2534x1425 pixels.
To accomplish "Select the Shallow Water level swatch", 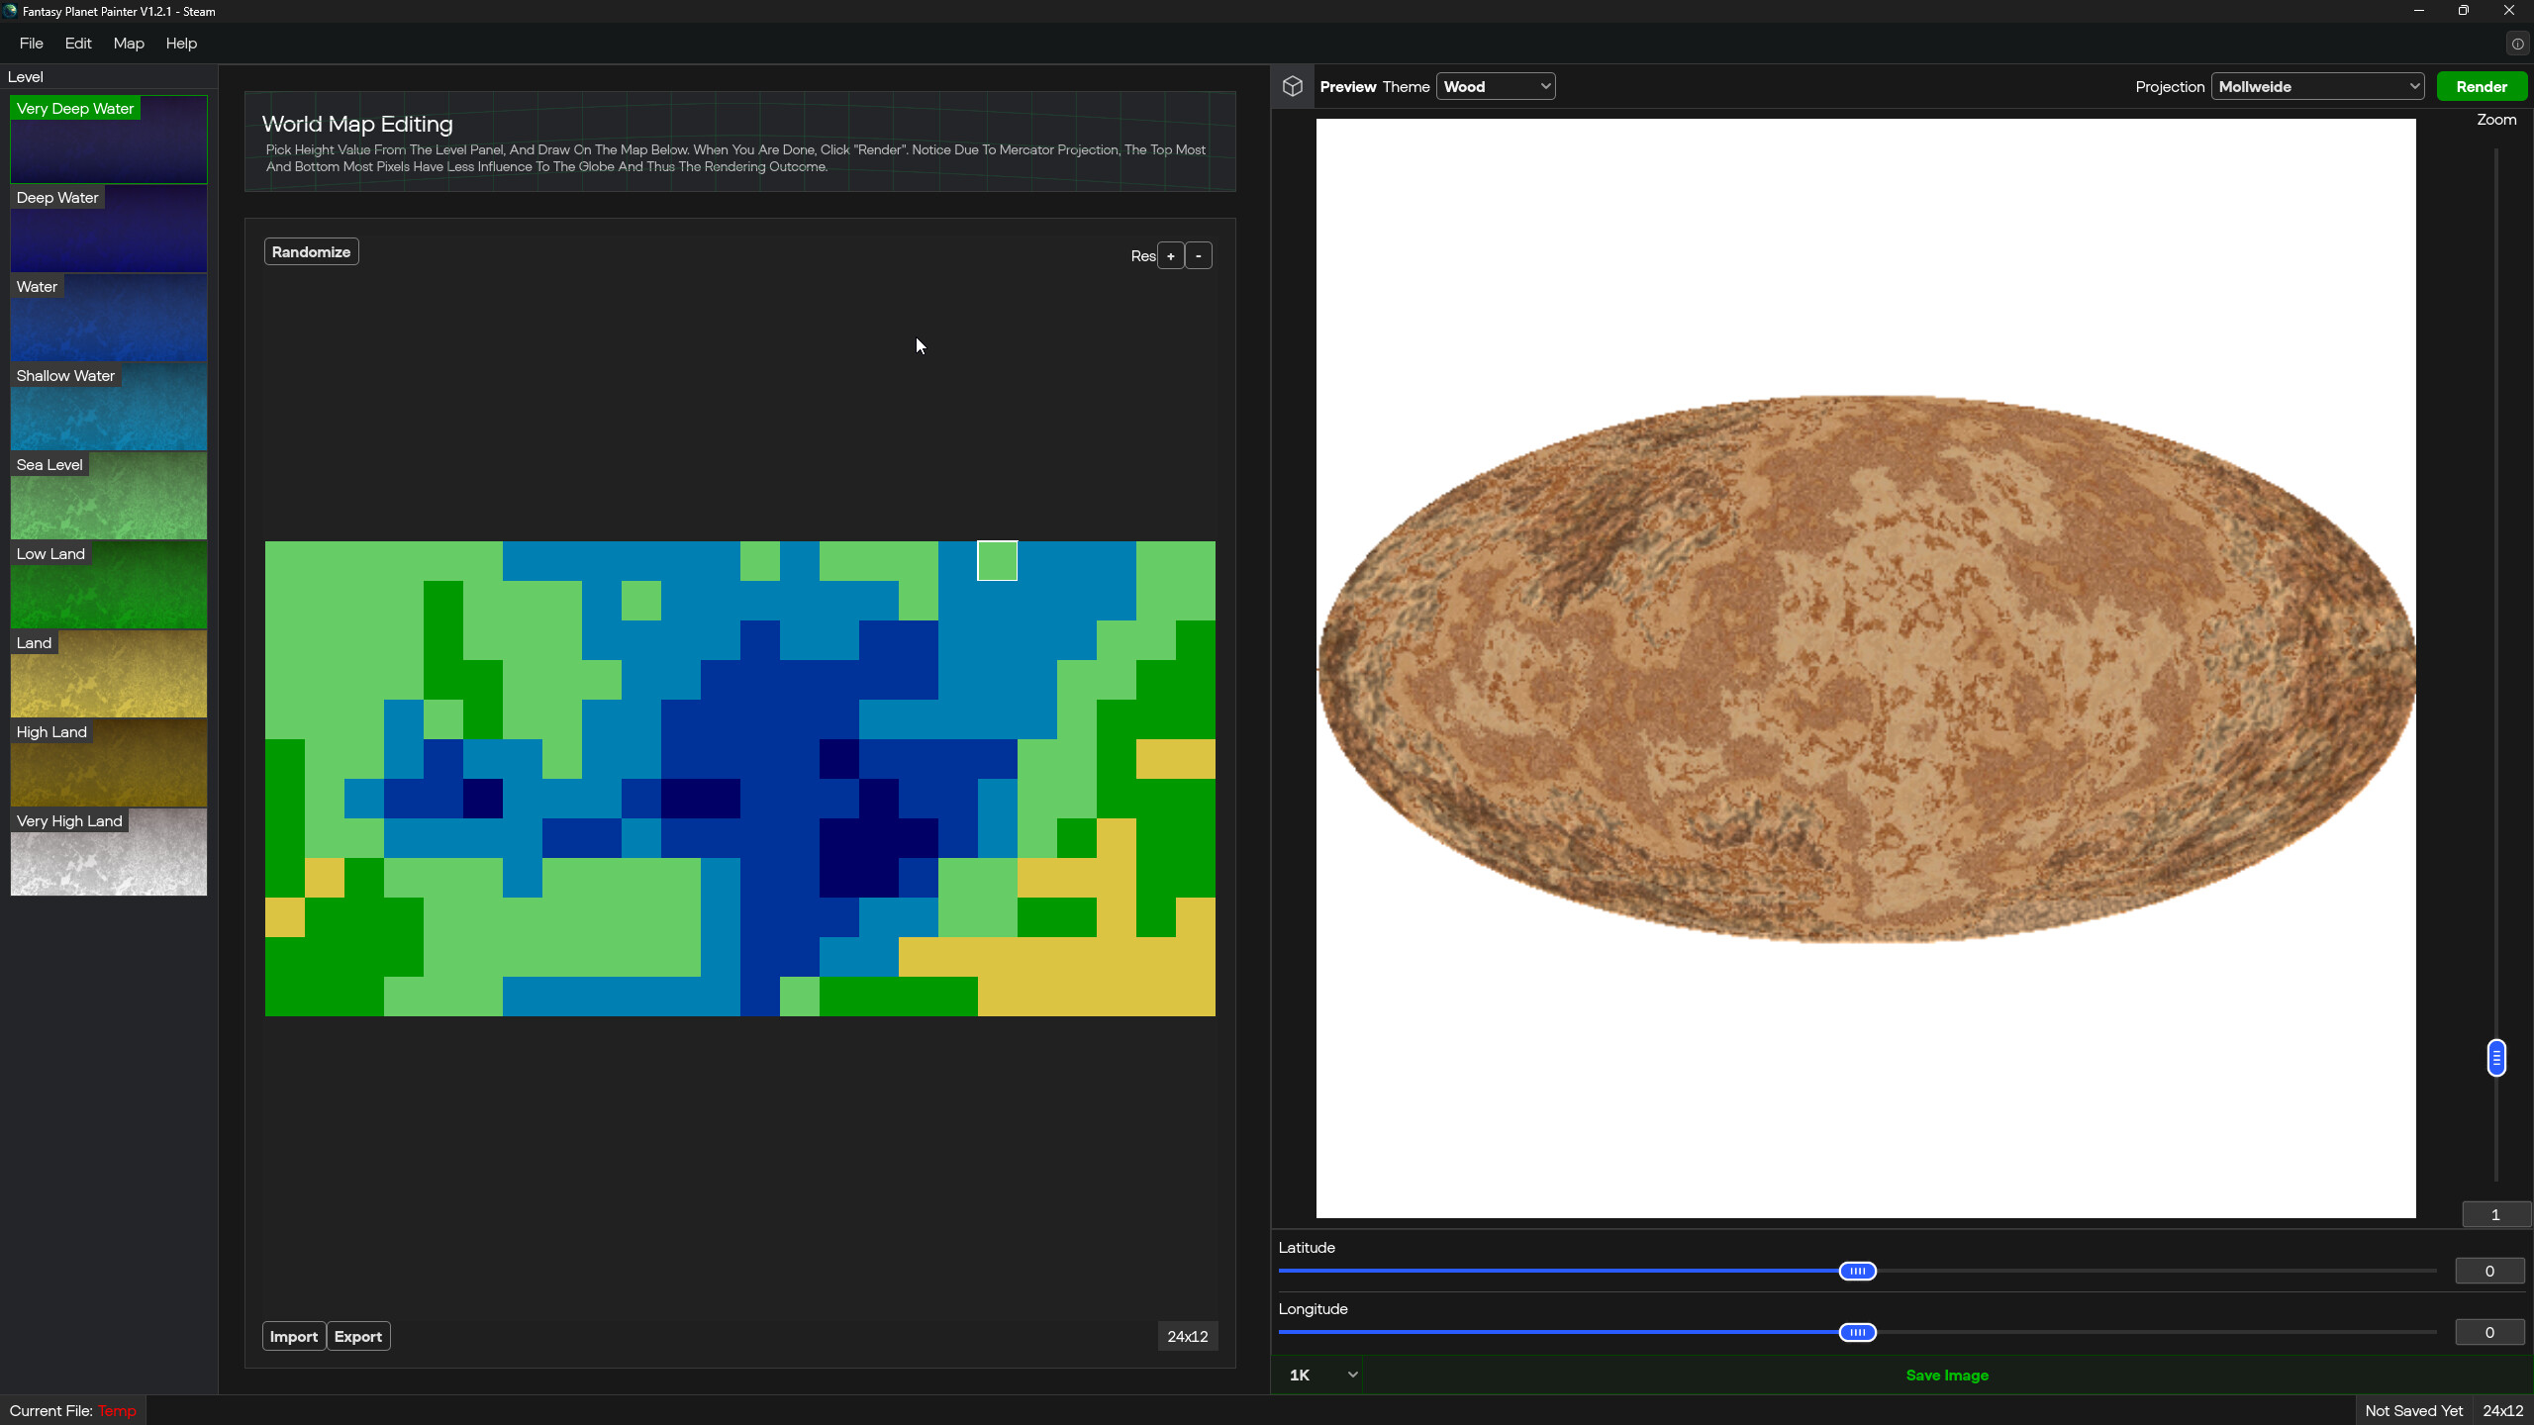I will pyautogui.click(x=109, y=406).
